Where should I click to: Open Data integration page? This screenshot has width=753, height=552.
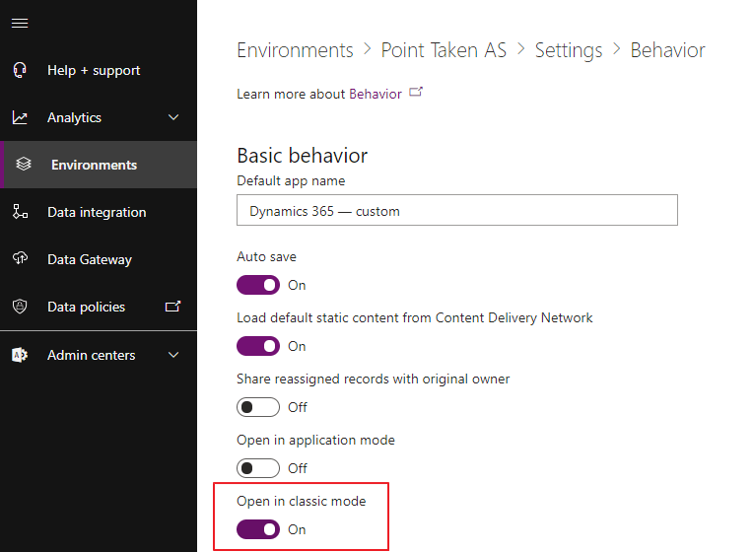(x=99, y=212)
